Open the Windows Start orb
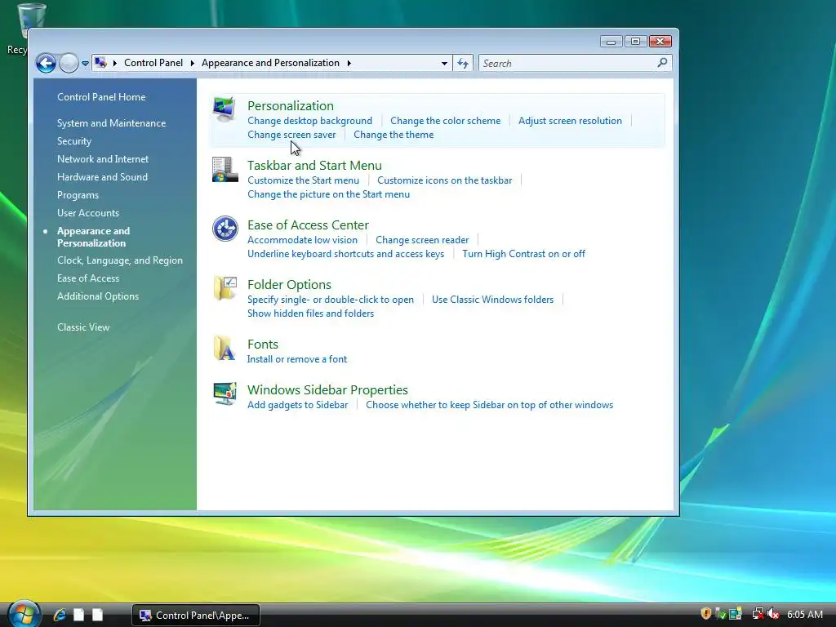The height and width of the screenshot is (627, 836). 24,614
